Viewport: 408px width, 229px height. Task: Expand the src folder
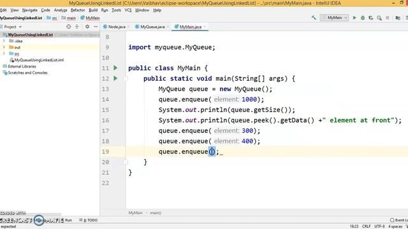point(4,53)
